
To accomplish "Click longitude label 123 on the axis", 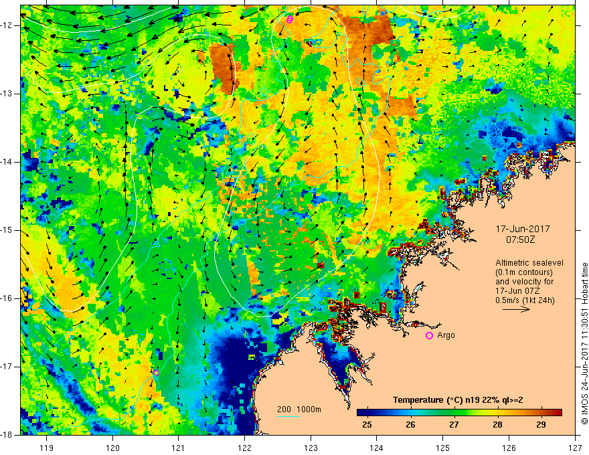I will pos(311,448).
